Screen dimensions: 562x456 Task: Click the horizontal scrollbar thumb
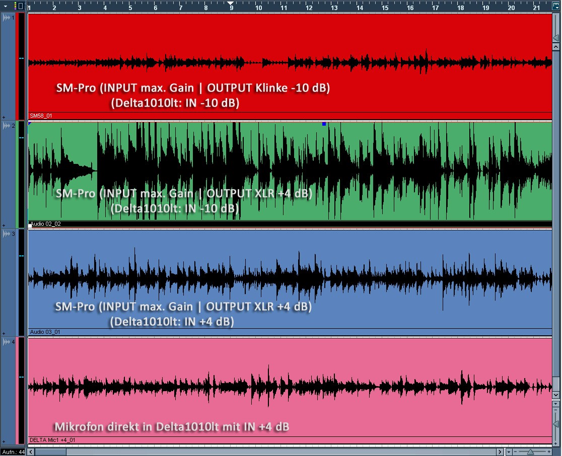51,452
